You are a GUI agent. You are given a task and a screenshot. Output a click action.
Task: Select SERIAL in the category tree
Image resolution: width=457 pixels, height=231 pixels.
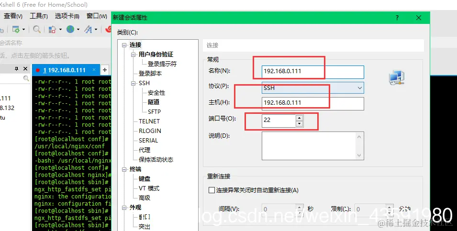pos(148,141)
